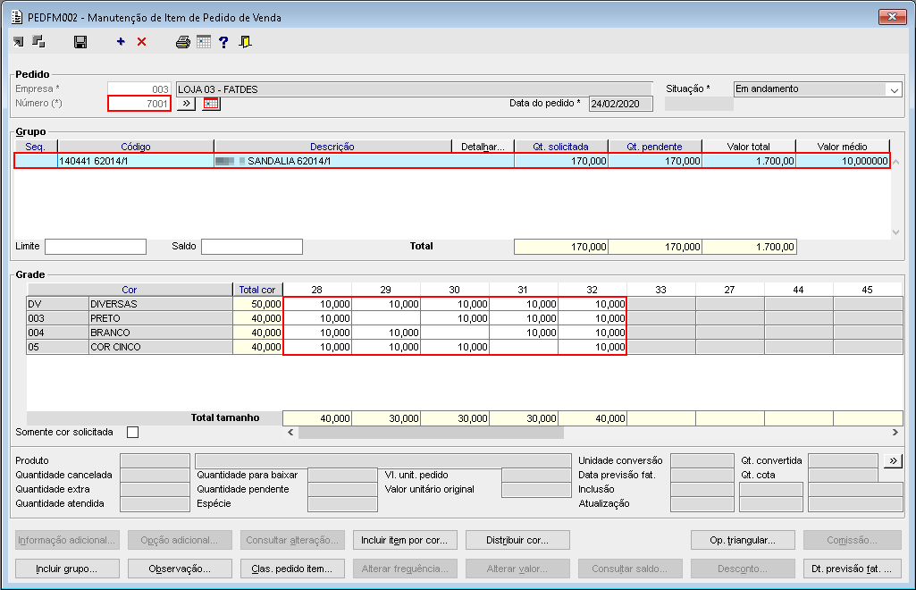
Task: Click the Saldo input field
Action: [x=252, y=247]
